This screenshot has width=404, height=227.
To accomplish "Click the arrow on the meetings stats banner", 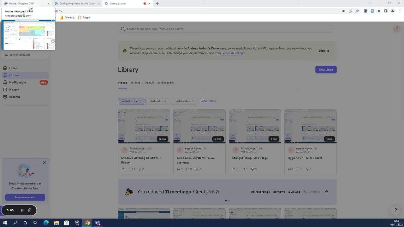I will click(326, 192).
